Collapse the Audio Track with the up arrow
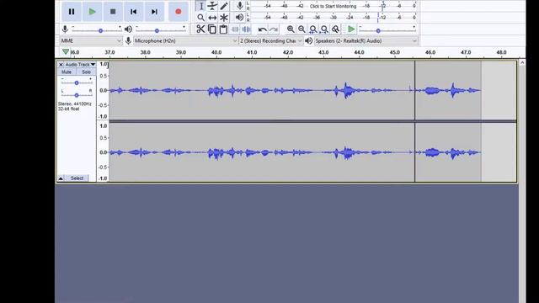539x303 pixels. [61, 178]
